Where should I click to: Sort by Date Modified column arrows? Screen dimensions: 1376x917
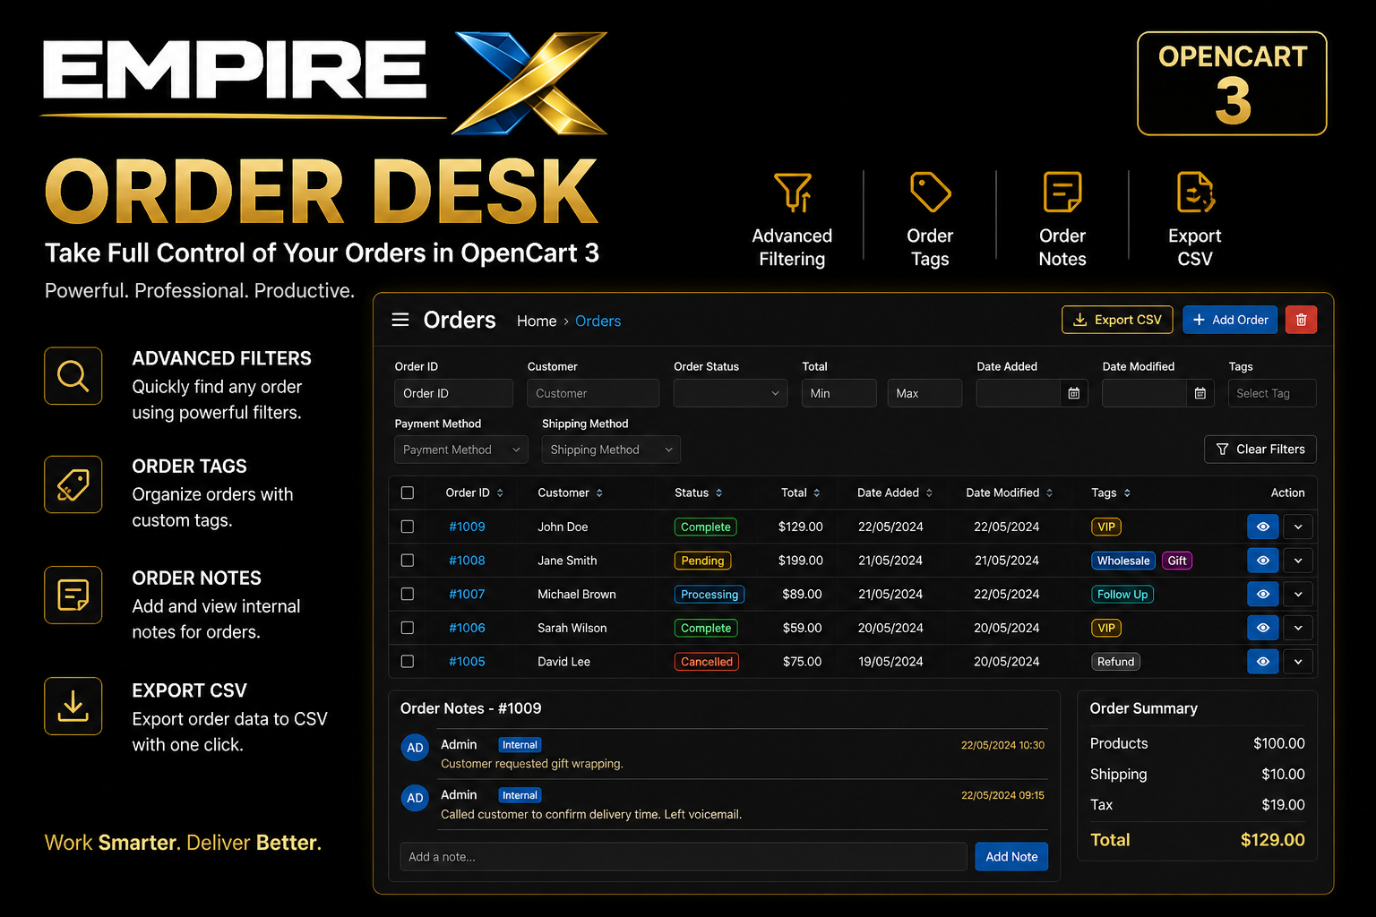pyautogui.click(x=1049, y=493)
